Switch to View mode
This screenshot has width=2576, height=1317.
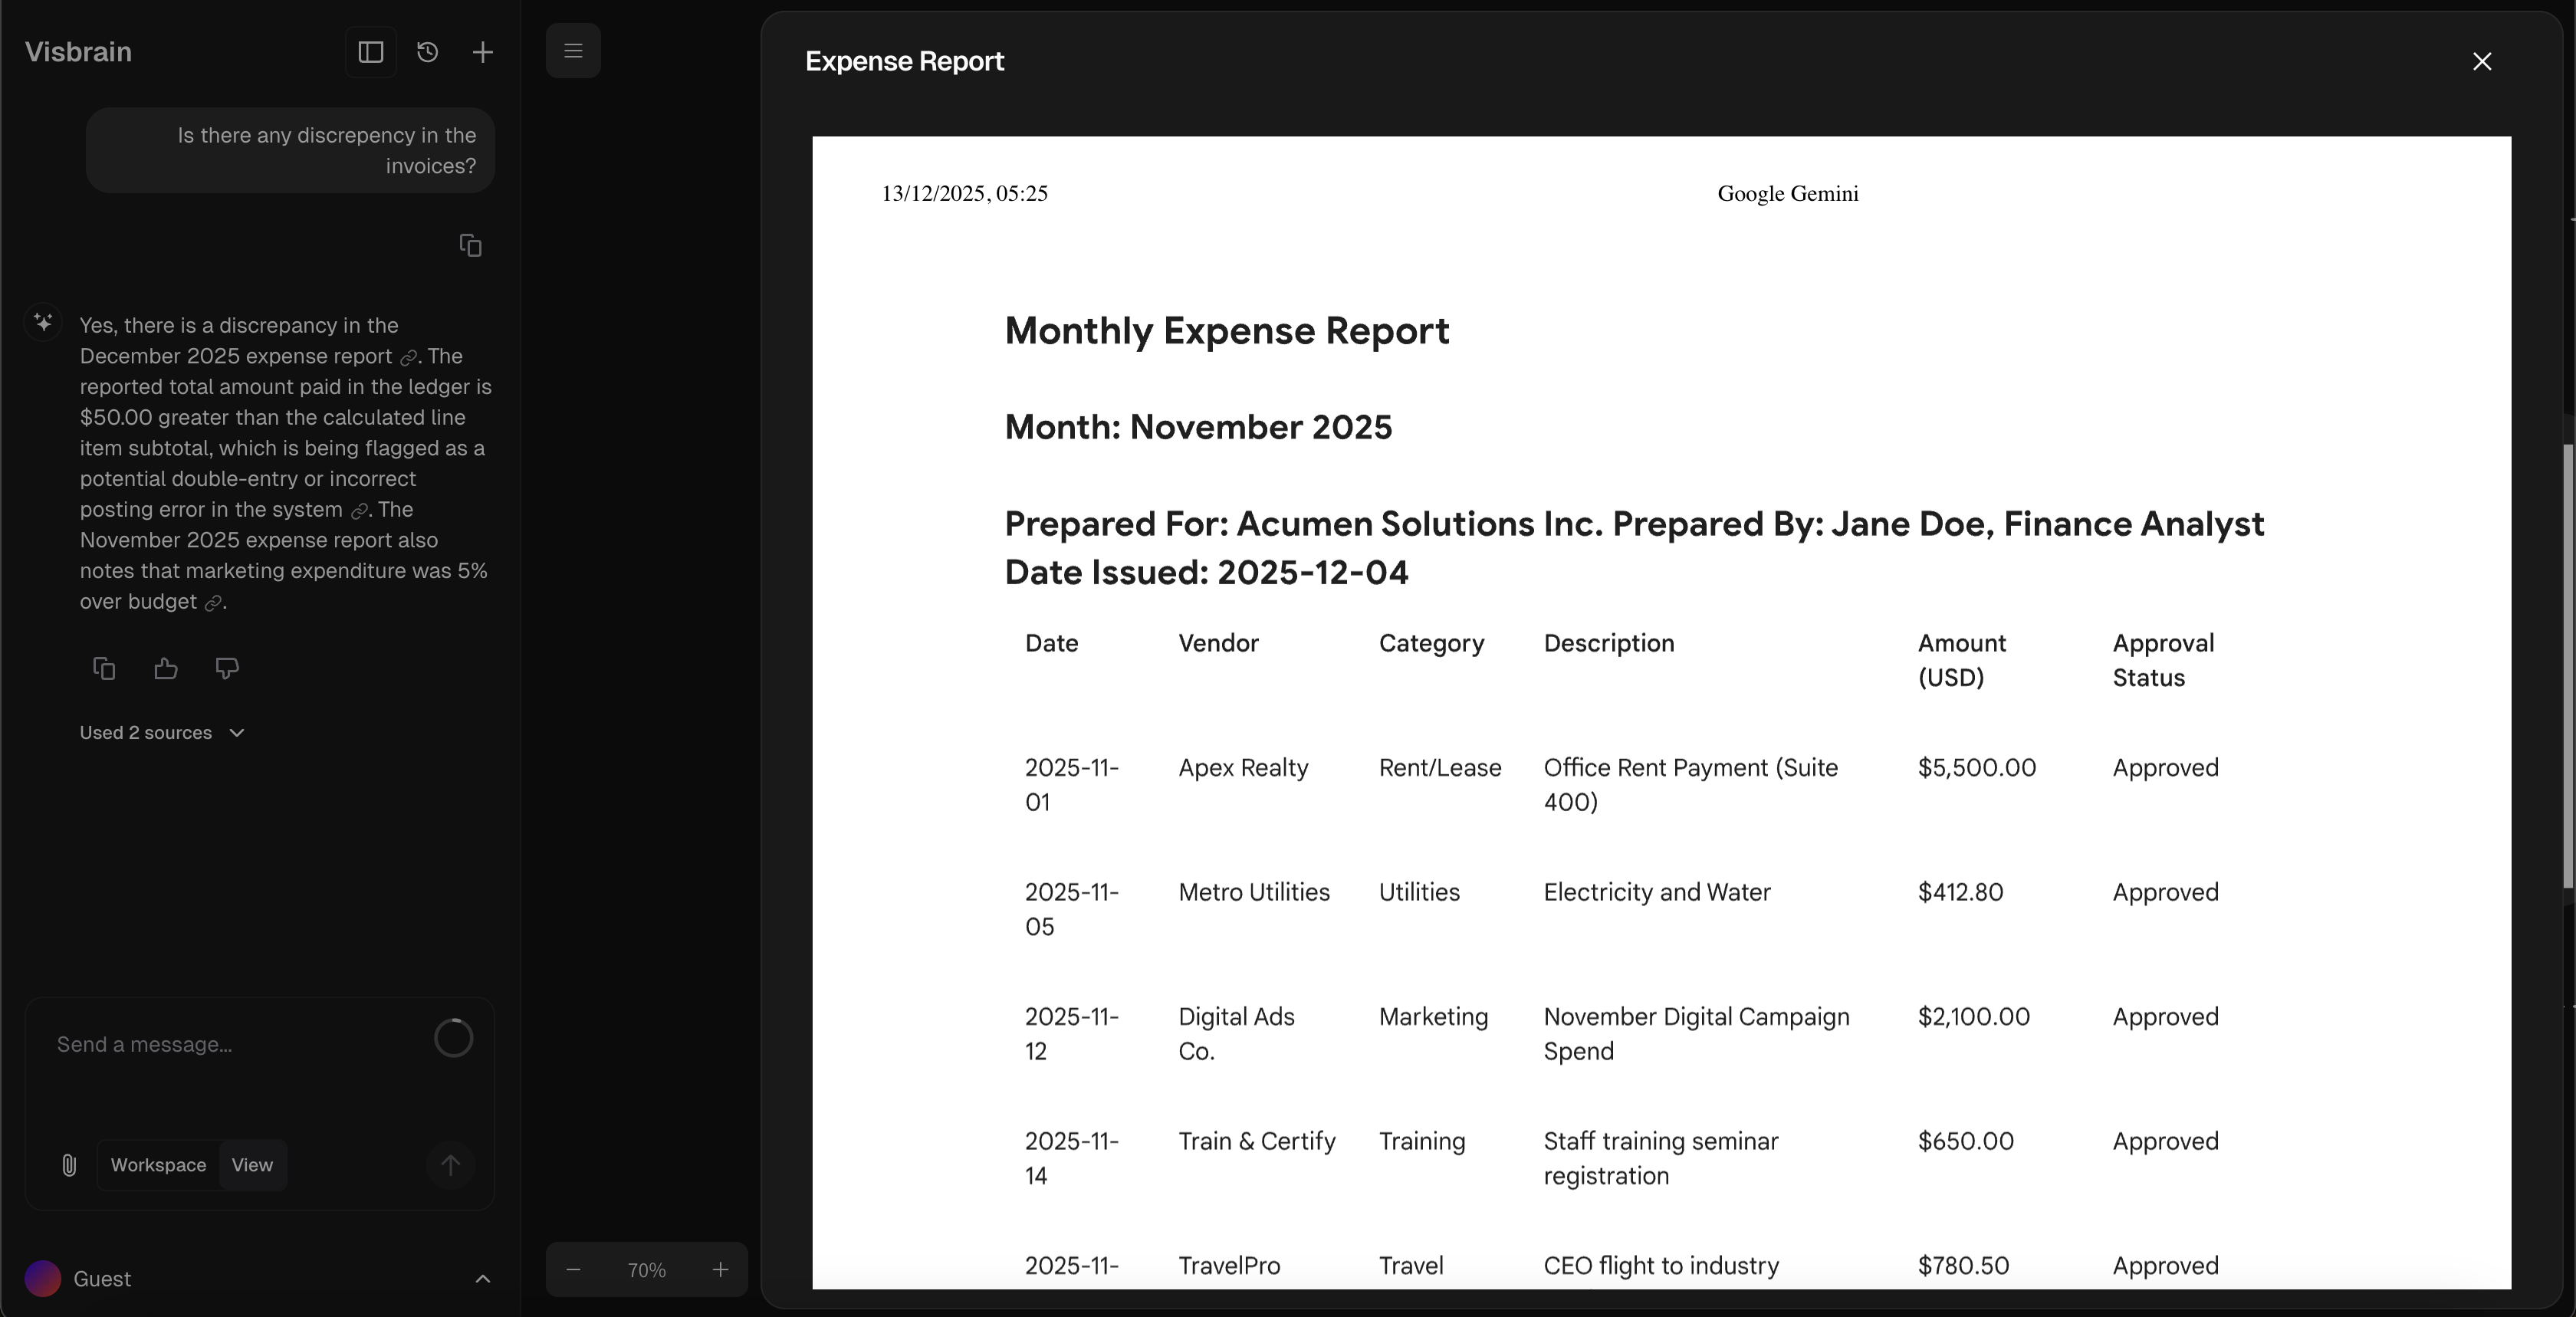tap(252, 1165)
